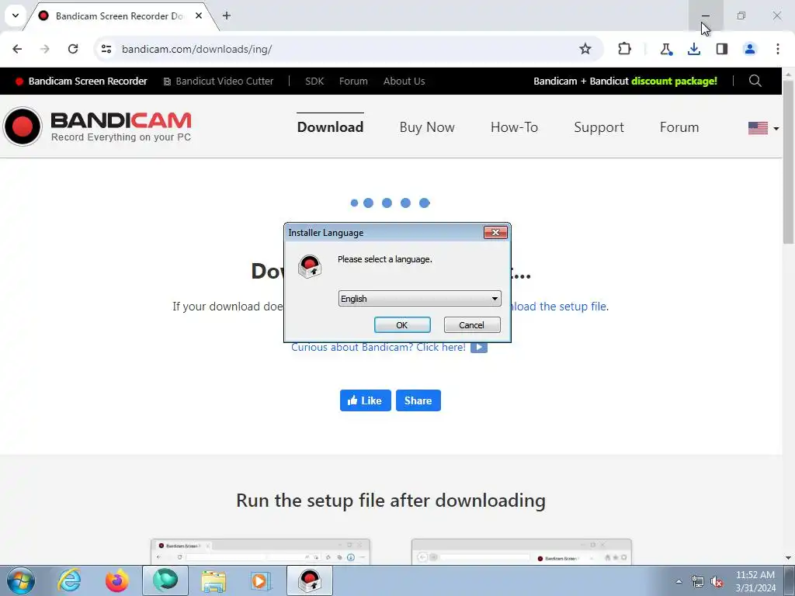795x596 pixels.
Task: Launch Firefox from the taskbar
Action: [116, 580]
